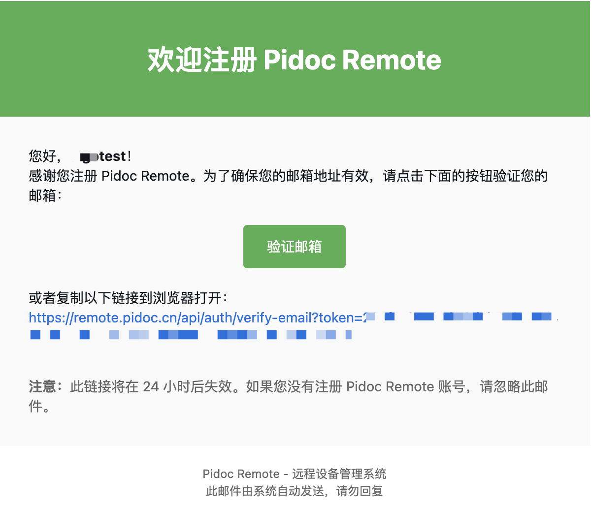
Task: Click the 请忽略此邮 text in the note
Action: 514,387
